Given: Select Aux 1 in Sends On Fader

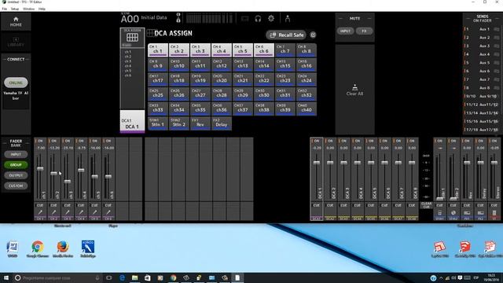Looking at the screenshot, I should click(482, 29).
